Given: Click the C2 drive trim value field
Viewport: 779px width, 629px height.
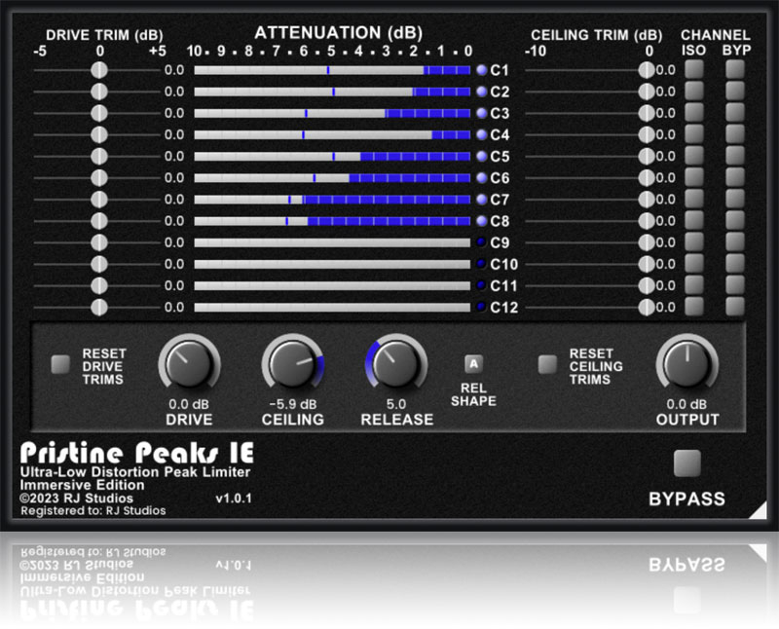Looking at the screenshot, I should point(173,92).
